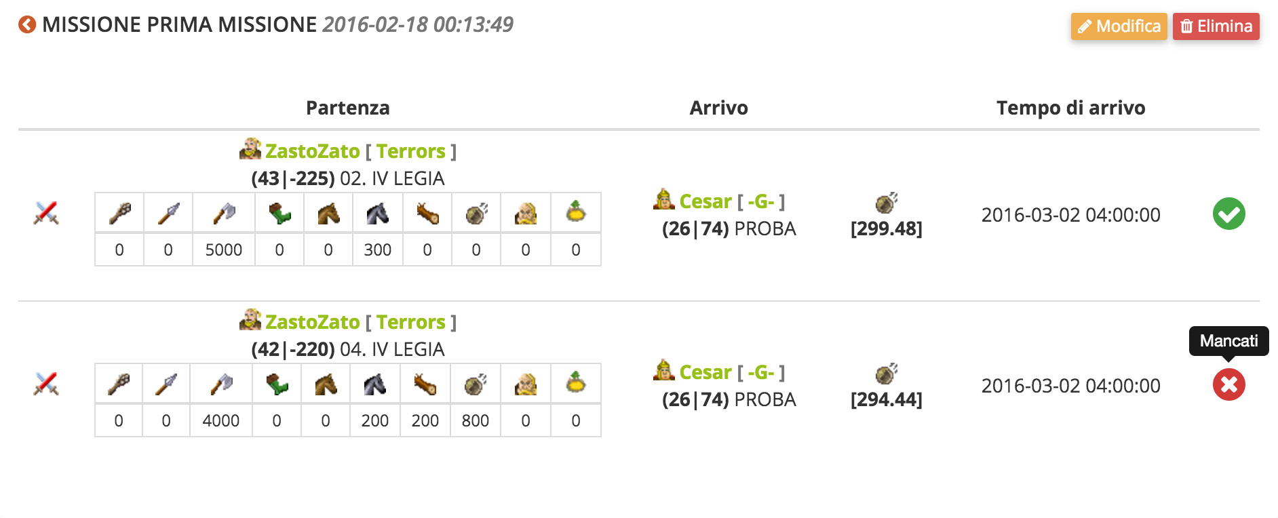The height and width of the screenshot is (518, 1278).
Task: Click the Modifica edit button
Action: tap(1119, 26)
